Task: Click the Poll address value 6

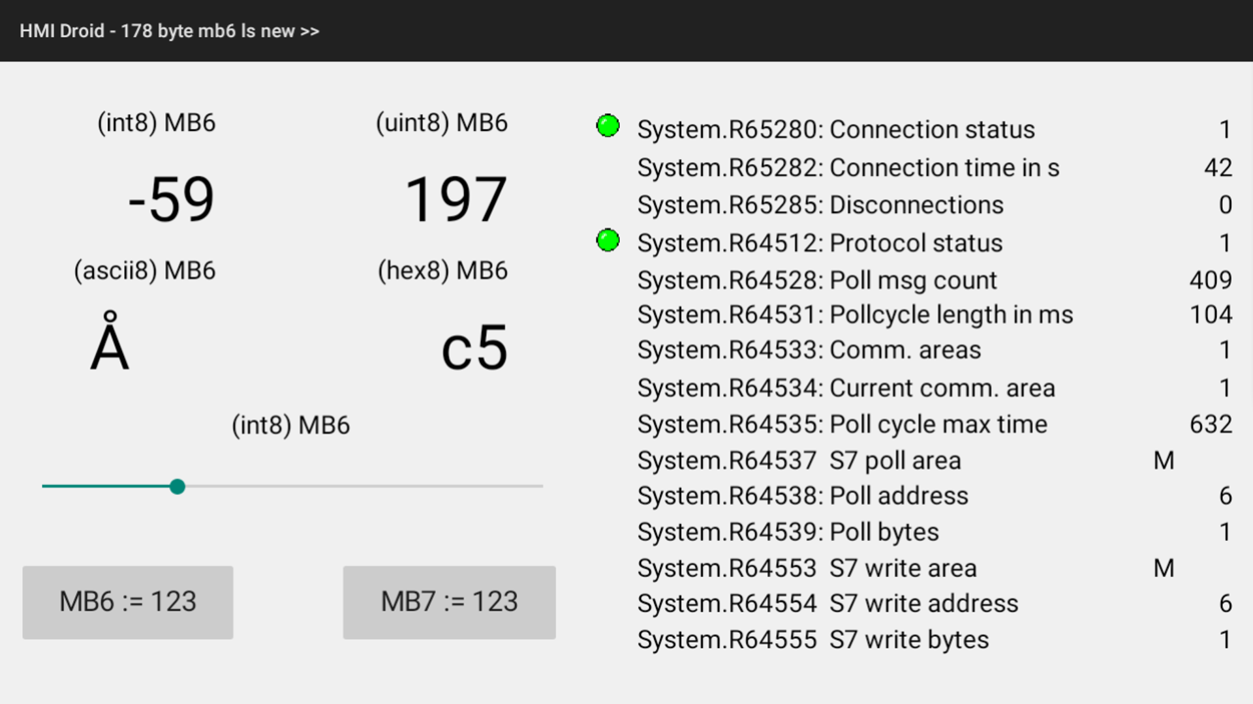Action: click(1225, 496)
